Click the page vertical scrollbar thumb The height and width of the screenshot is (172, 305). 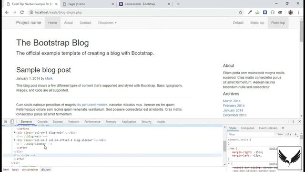[x=301, y=31]
